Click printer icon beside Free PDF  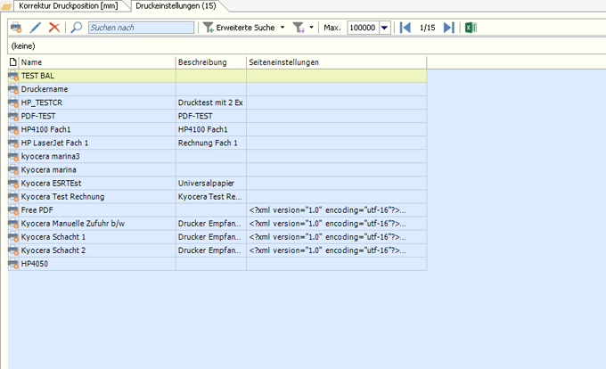point(13,210)
